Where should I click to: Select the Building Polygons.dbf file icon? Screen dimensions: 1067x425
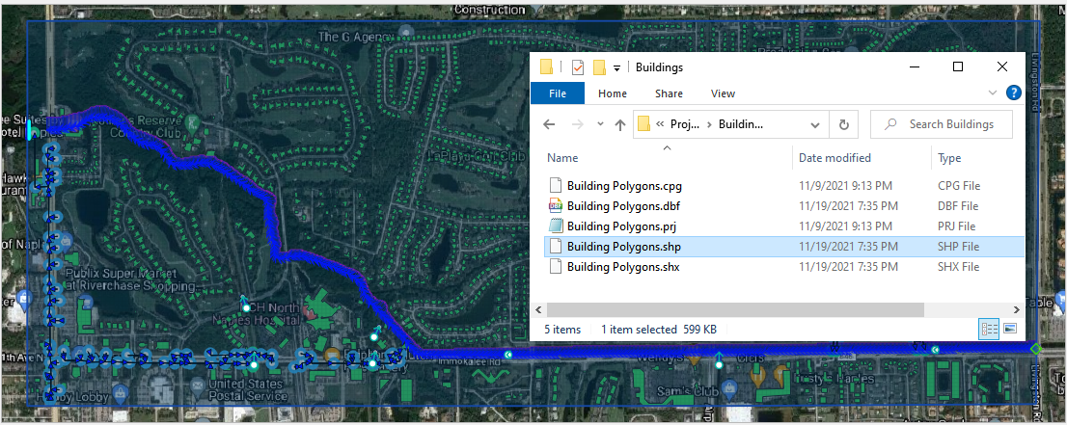(x=555, y=206)
